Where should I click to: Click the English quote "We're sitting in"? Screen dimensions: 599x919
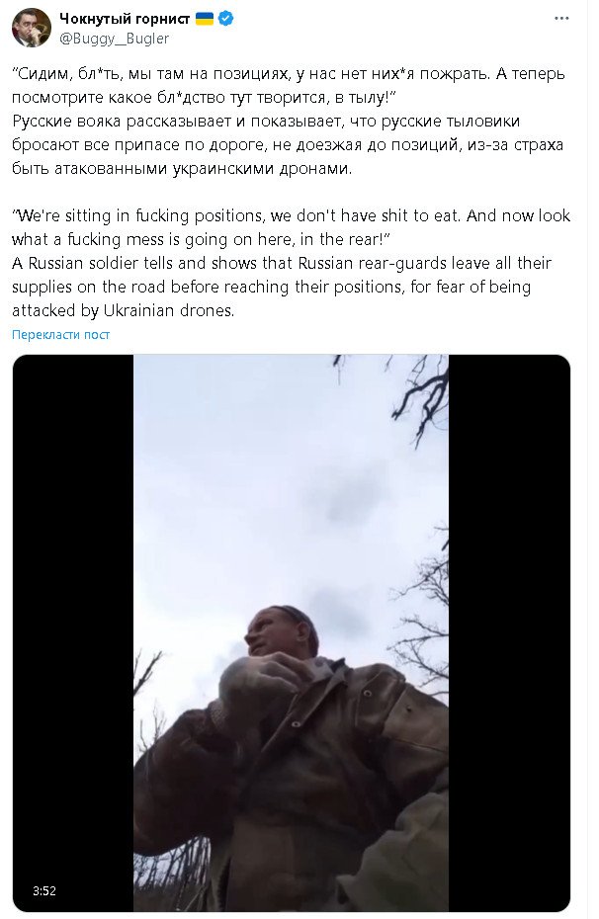coord(287,215)
